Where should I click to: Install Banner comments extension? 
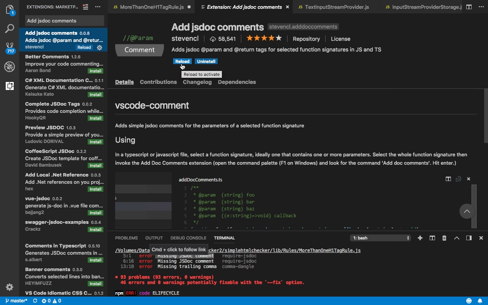point(95,284)
